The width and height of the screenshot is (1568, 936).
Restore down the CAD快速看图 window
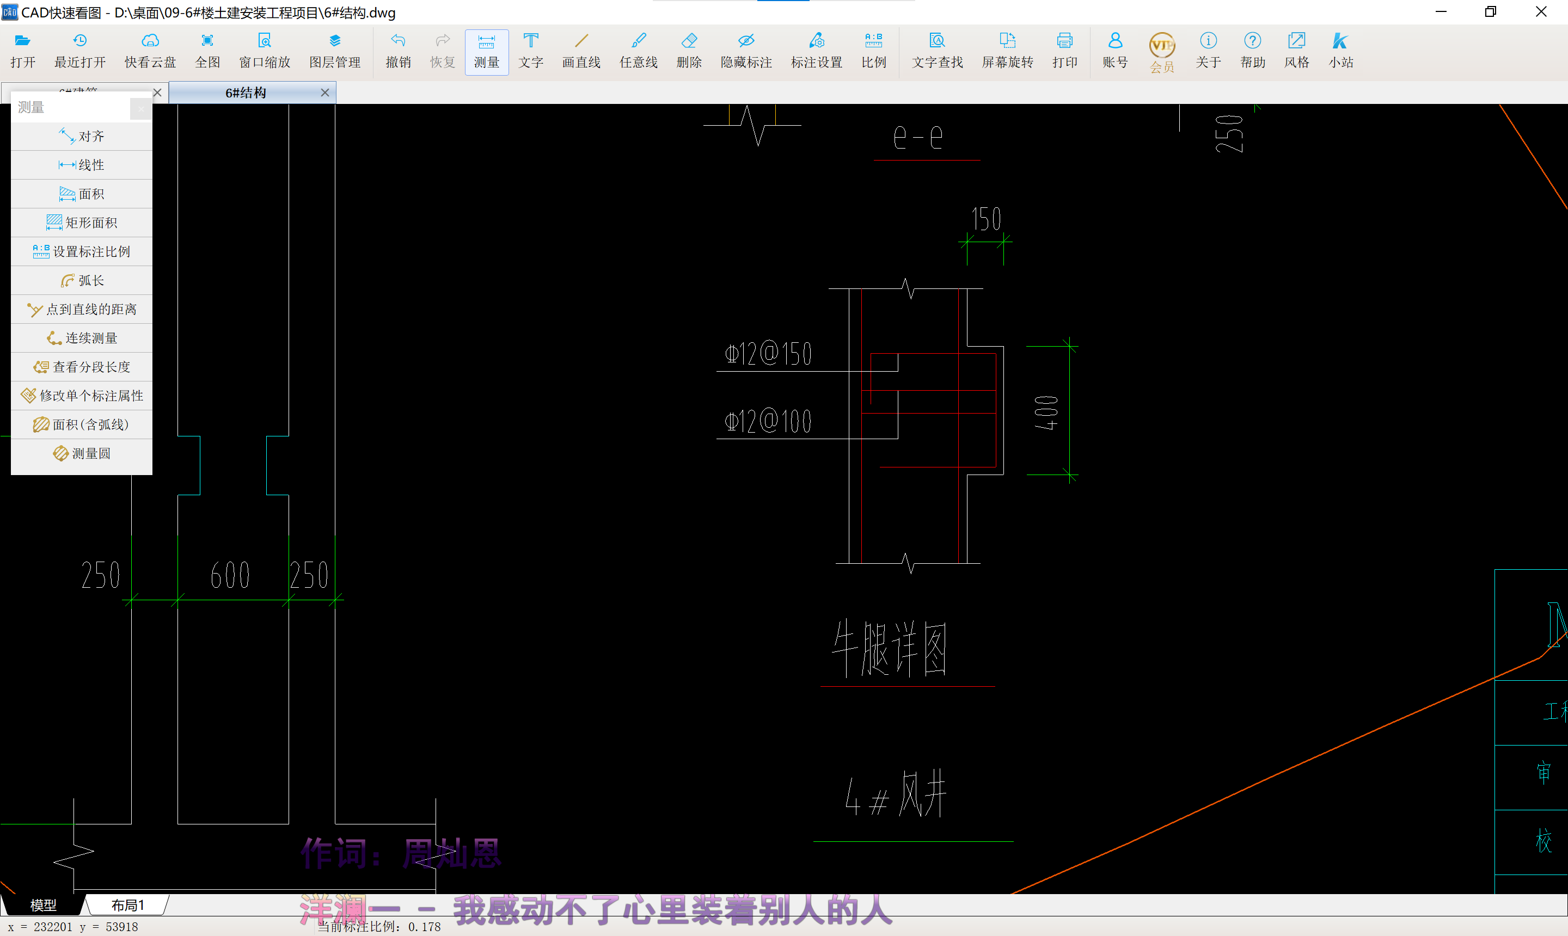pyautogui.click(x=1490, y=11)
